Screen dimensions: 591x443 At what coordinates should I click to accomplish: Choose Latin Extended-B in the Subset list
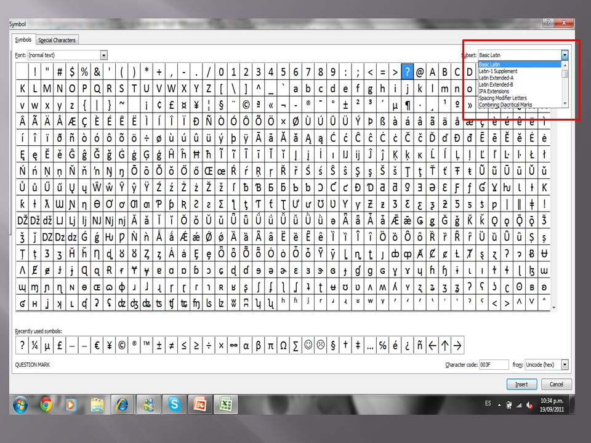tap(520, 85)
